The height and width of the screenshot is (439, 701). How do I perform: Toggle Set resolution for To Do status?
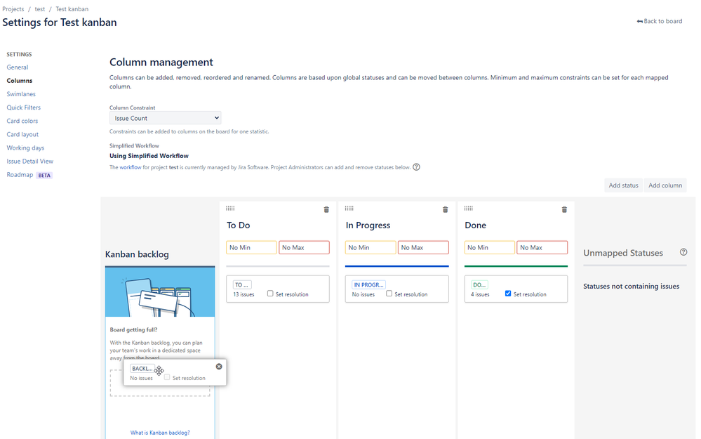tap(270, 294)
